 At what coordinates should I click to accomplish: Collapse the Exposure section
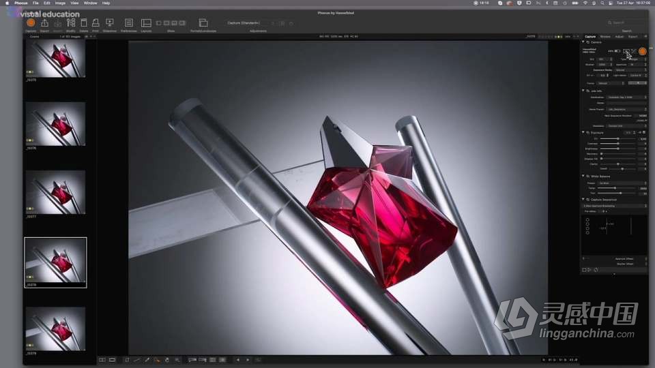click(583, 132)
